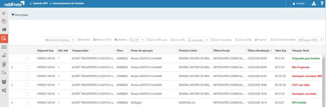Expand the Bloquear DPSs dropdown arrow
The image size is (326, 107).
pyautogui.click(x=321, y=40)
